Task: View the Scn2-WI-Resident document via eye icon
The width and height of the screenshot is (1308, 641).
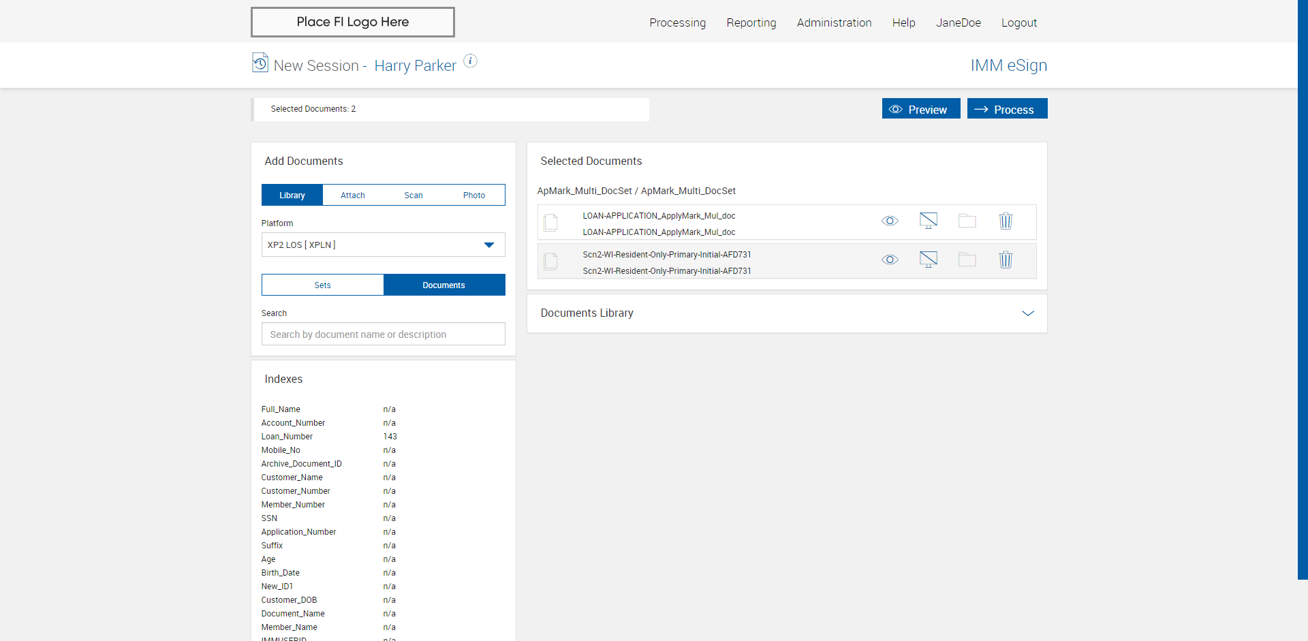Action: (890, 260)
